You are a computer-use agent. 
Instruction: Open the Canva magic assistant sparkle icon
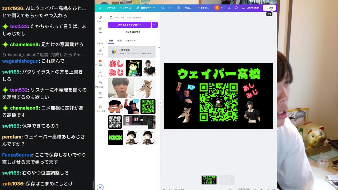click(x=100, y=187)
